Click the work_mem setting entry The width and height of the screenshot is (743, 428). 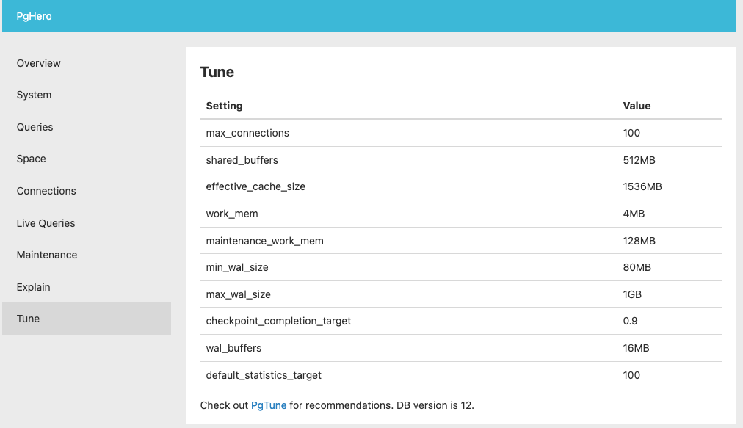click(x=232, y=214)
